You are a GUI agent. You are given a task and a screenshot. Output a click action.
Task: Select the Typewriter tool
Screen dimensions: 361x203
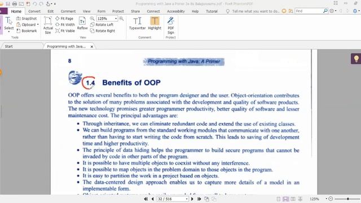(x=137, y=23)
